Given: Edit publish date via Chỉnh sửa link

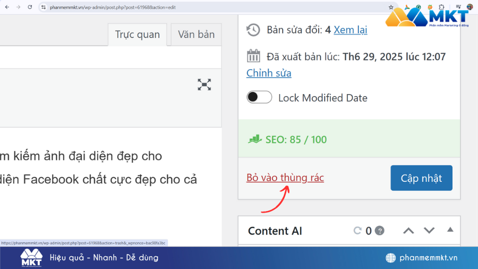Looking at the screenshot, I should [269, 73].
